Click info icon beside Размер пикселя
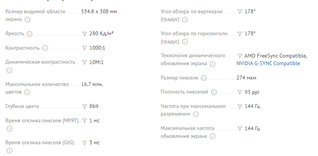 click(204, 78)
